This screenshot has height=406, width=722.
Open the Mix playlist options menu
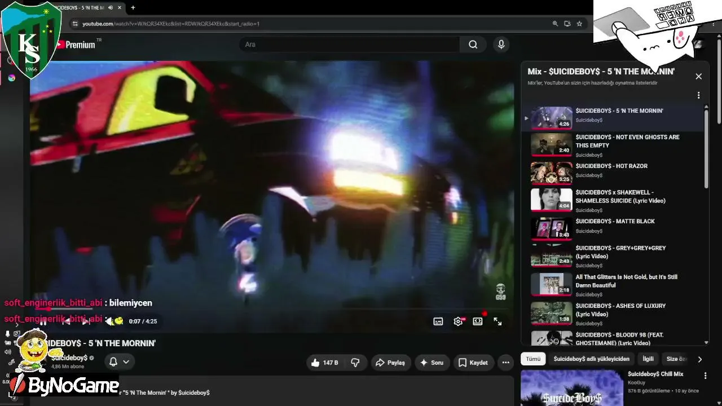(x=698, y=95)
